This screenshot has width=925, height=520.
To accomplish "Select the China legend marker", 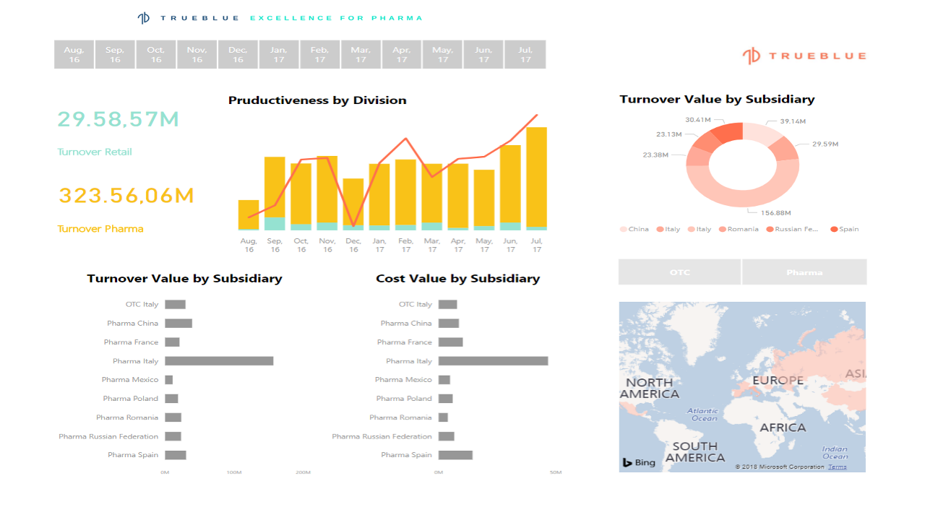I will pos(624,229).
